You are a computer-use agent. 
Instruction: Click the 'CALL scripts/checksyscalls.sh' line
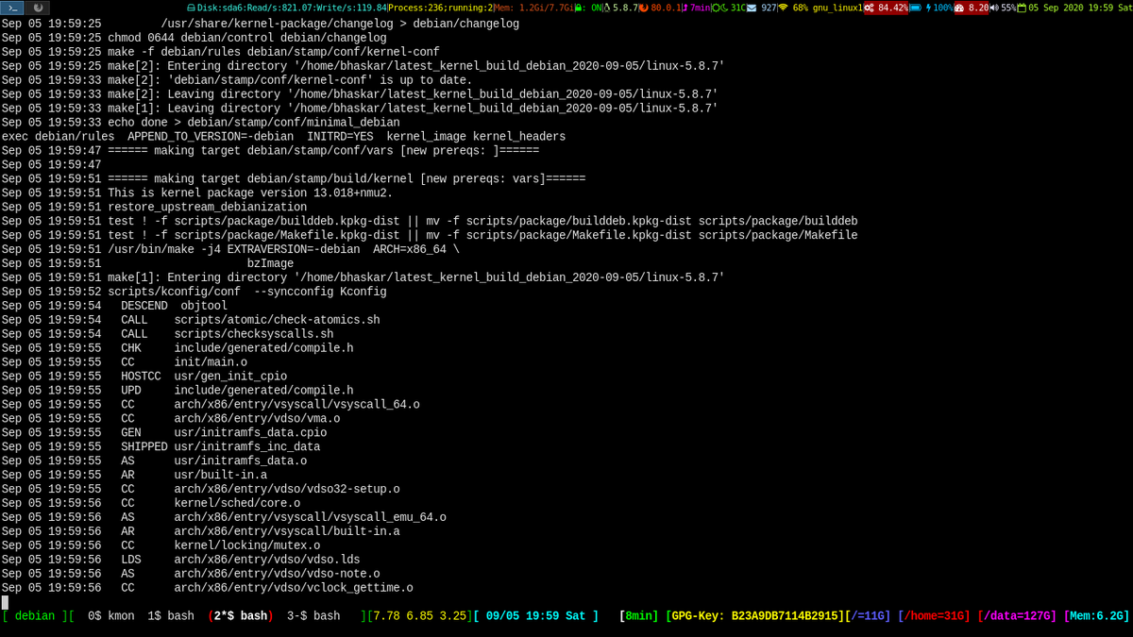click(x=167, y=335)
